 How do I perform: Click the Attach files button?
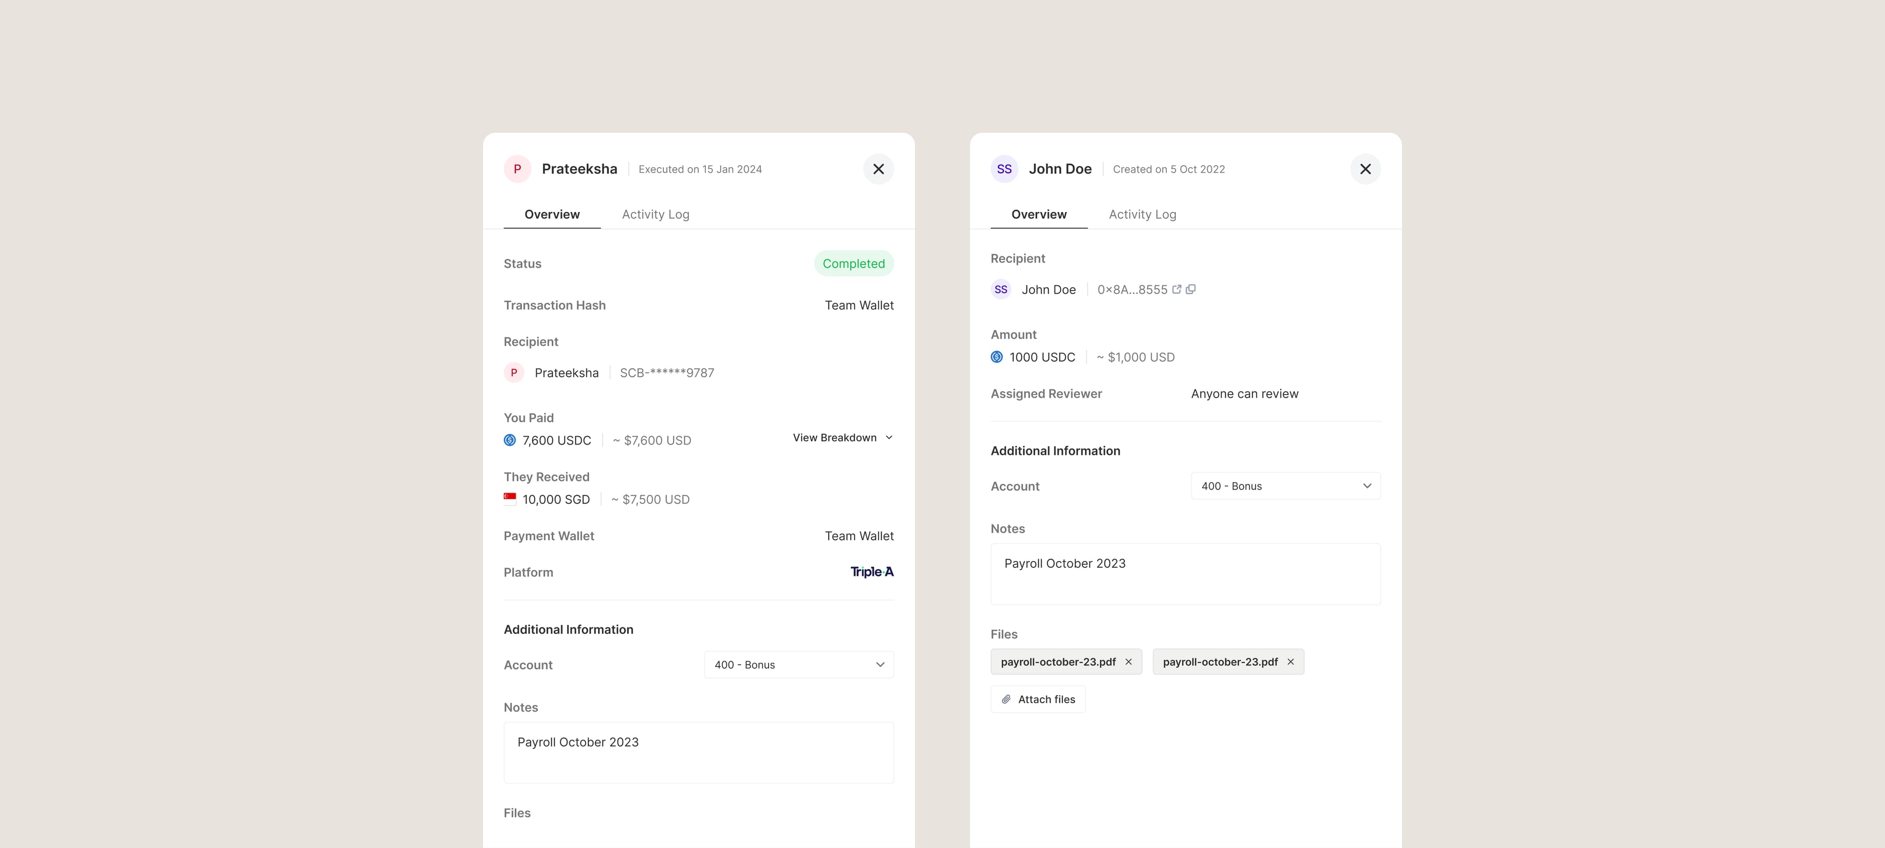[1038, 699]
